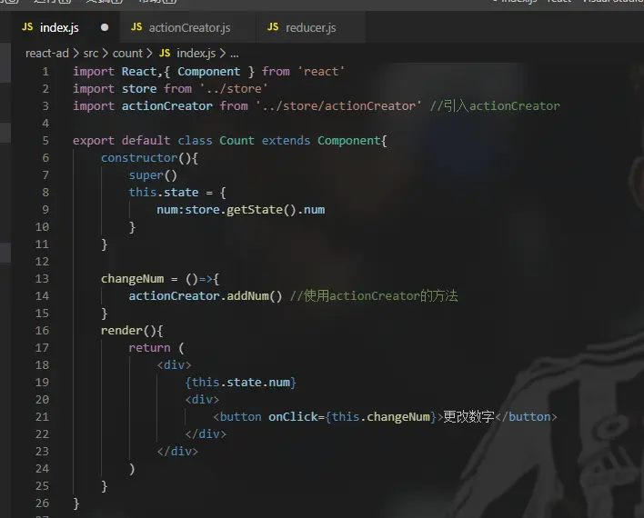
Task: Click the JS icon on the actionCreator.js tab
Action: [x=136, y=27]
